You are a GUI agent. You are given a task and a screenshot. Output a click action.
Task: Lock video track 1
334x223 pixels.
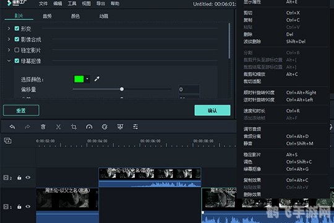click(19, 206)
